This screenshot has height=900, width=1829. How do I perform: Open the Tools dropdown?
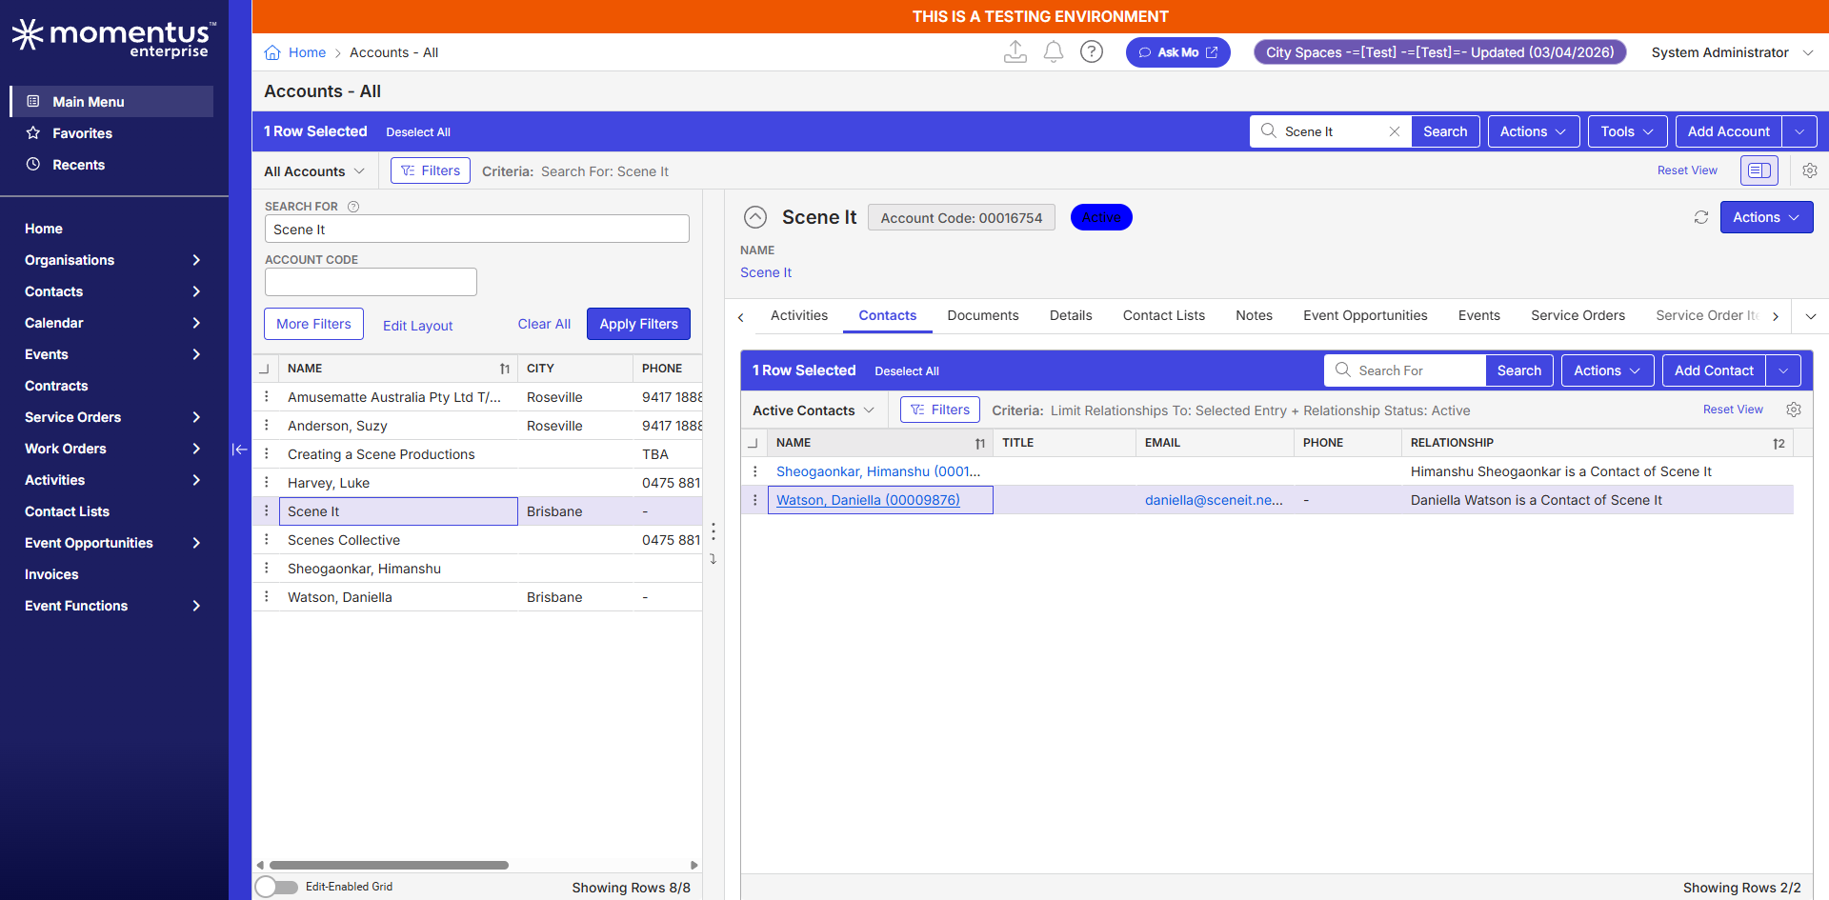[x=1627, y=131]
